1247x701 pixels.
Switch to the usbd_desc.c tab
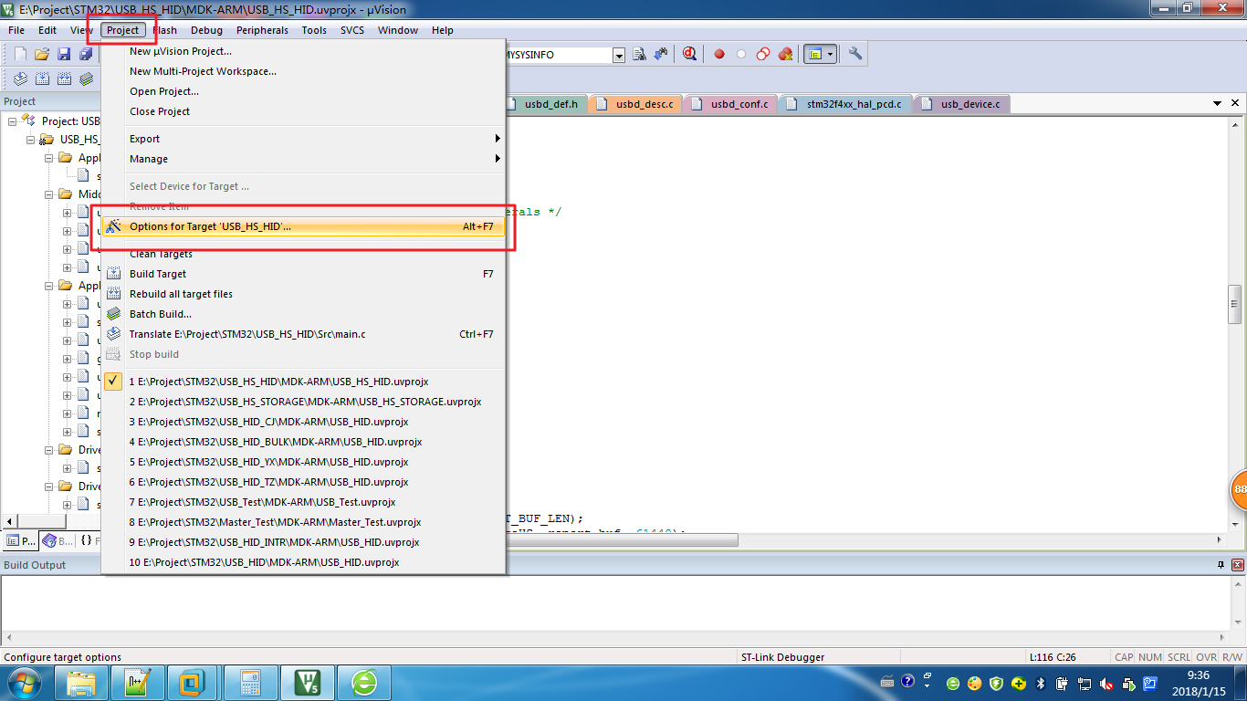click(637, 104)
